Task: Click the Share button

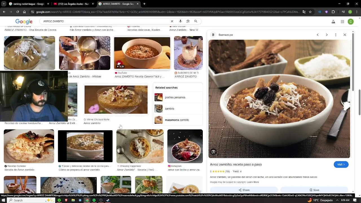Action: [x=244, y=190]
